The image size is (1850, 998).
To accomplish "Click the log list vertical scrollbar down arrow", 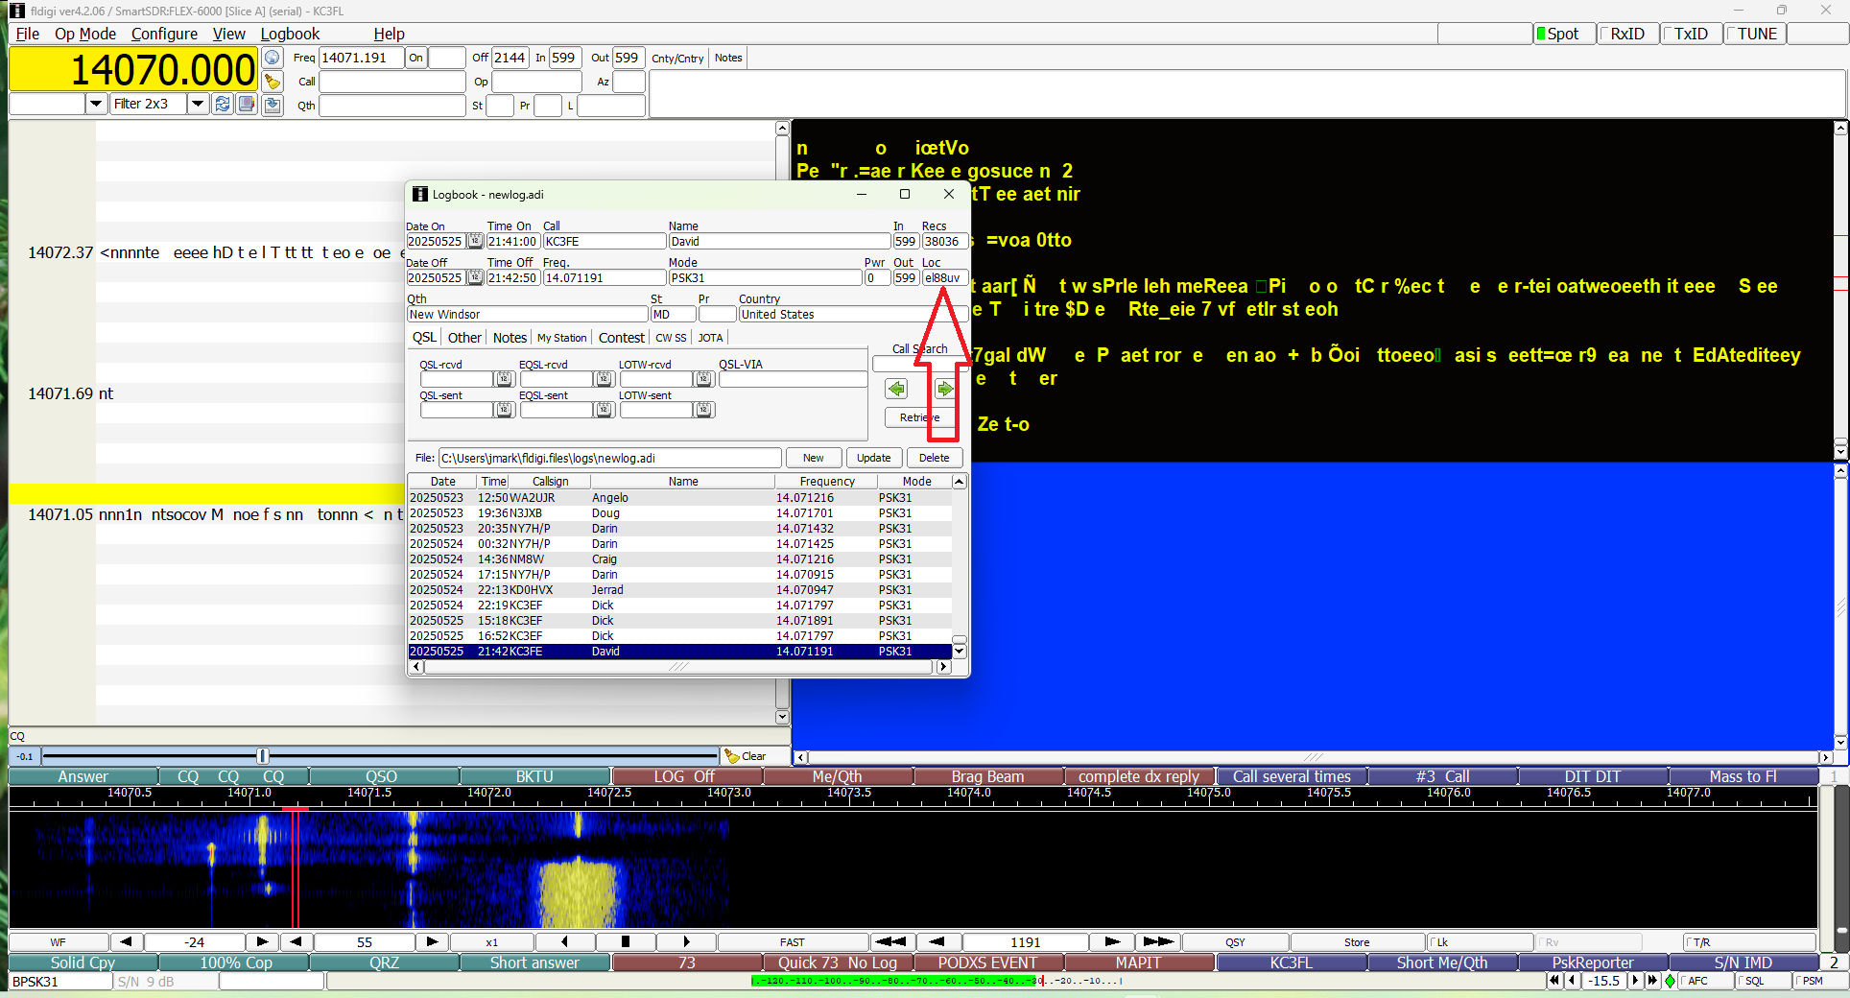I will (959, 652).
